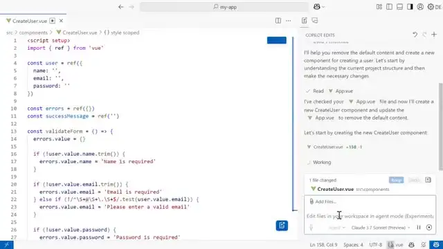The width and height of the screenshot is (443, 249).
Task: Toggle the primary side bar
Action: pos(389,7)
